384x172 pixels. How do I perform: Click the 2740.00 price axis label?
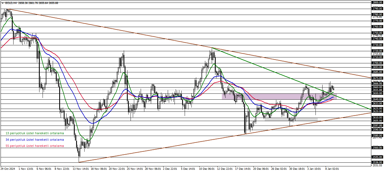377,39
